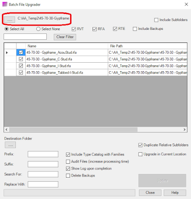Click the Batch File Upgrader title icon
Viewport: 191px width, 199px height.
pos(5,4)
